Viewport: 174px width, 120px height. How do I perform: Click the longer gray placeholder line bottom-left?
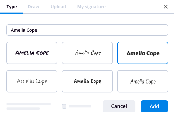tap(29, 104)
